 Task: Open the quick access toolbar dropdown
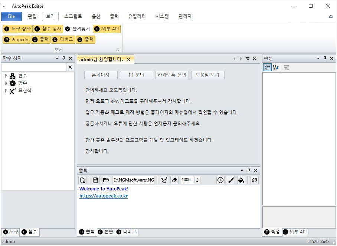4,6
